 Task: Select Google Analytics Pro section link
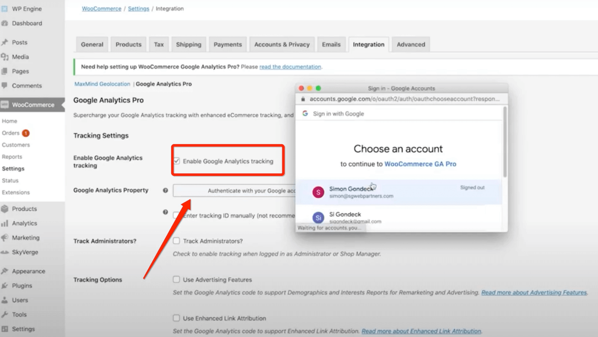[164, 84]
